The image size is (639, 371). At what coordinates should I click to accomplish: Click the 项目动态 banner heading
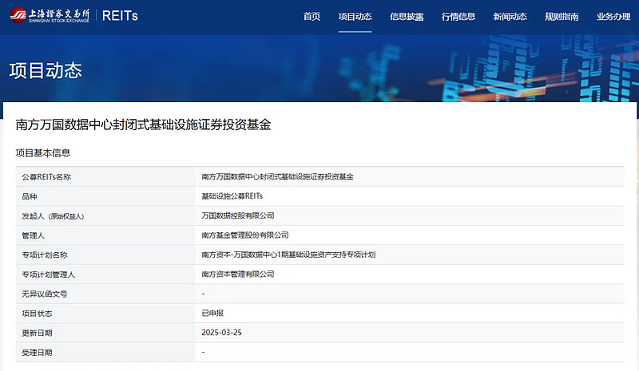pos(46,70)
